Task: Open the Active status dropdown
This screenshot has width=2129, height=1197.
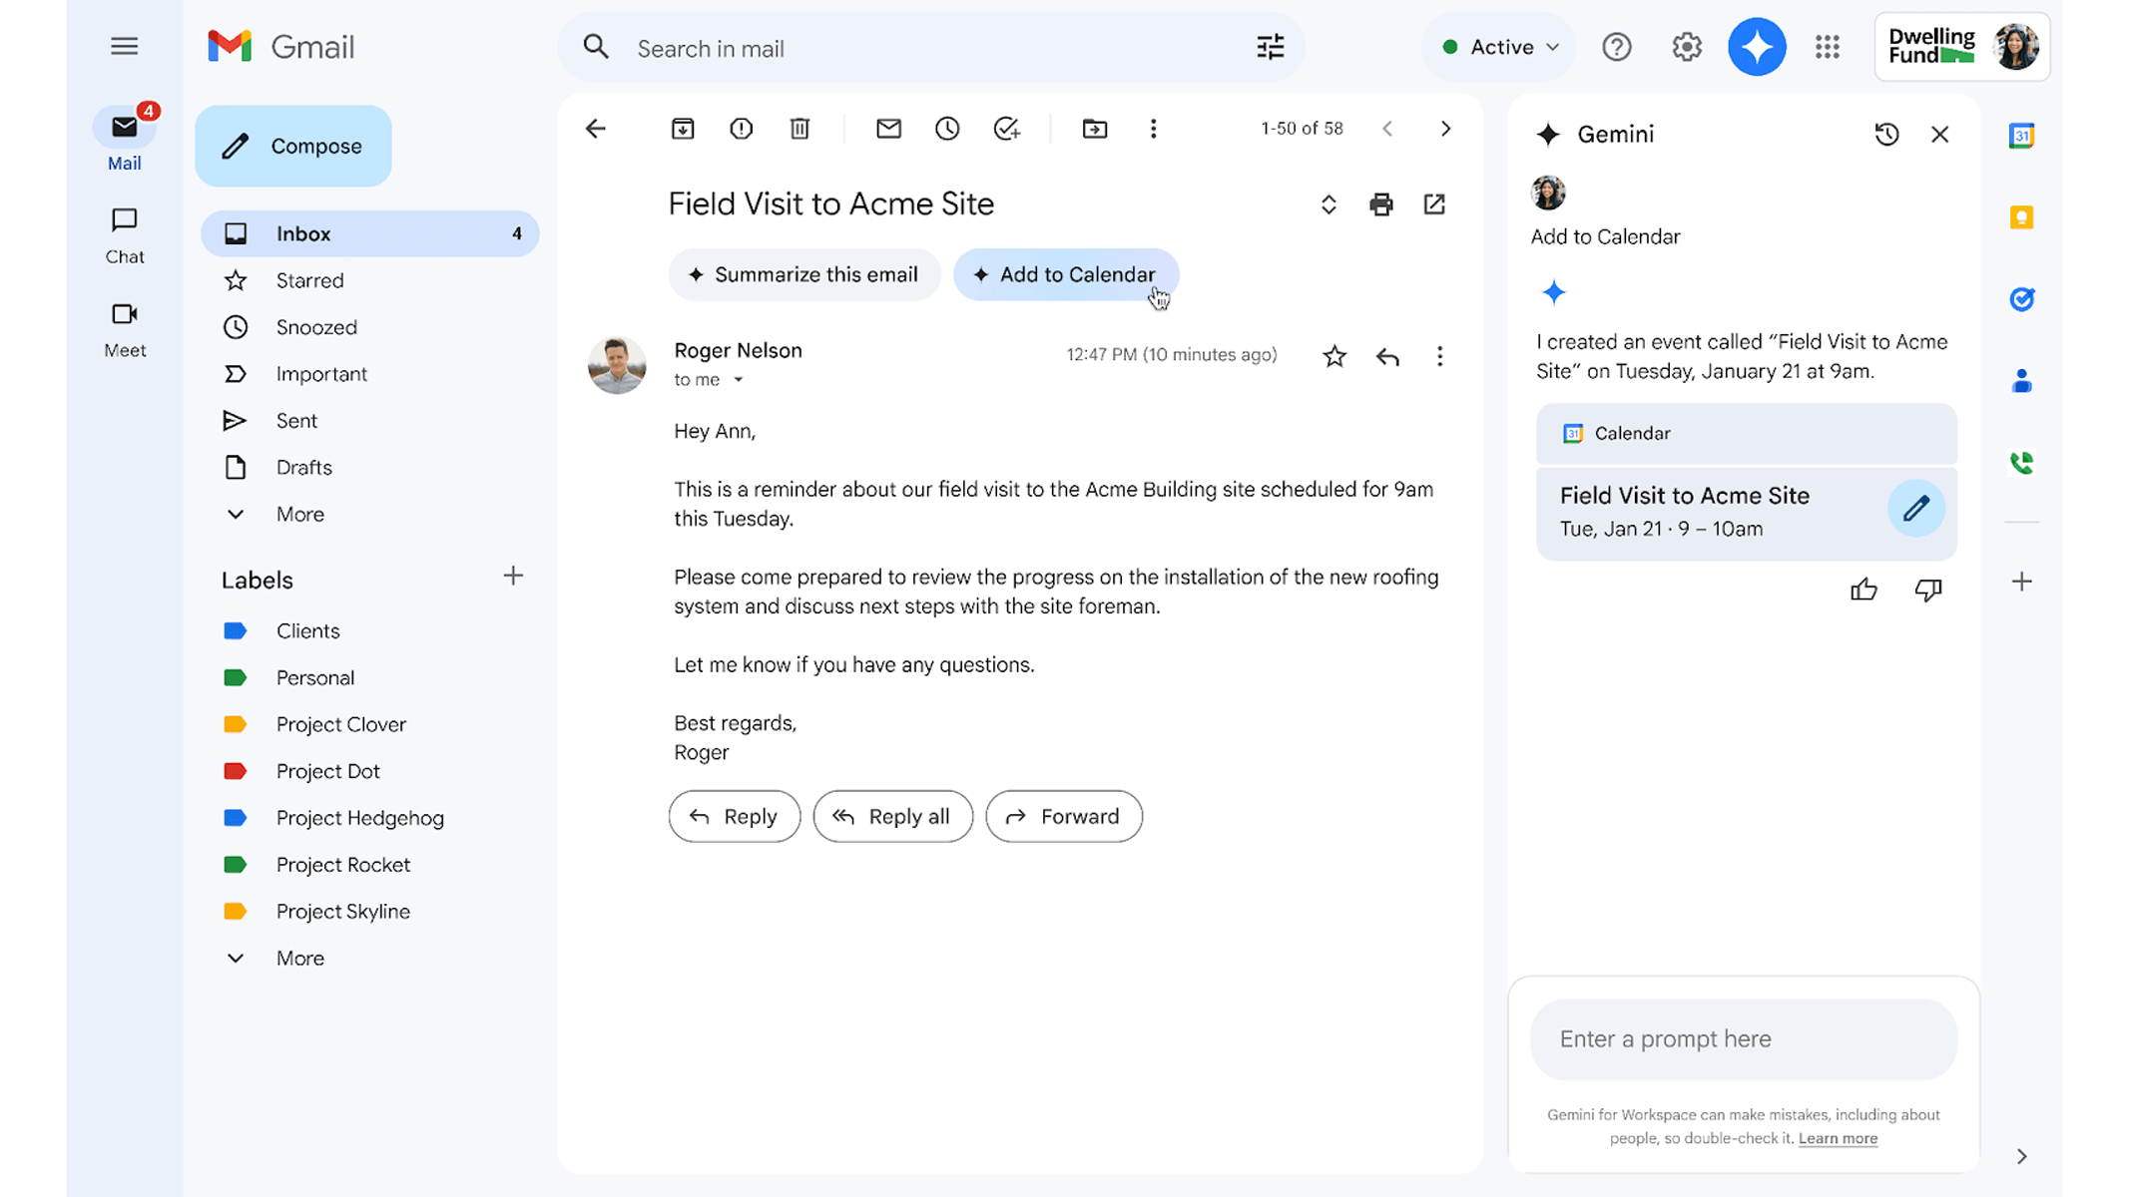Action: pos(1497,47)
